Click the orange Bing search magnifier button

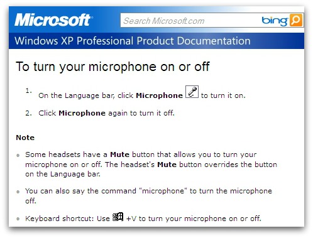(296, 20)
